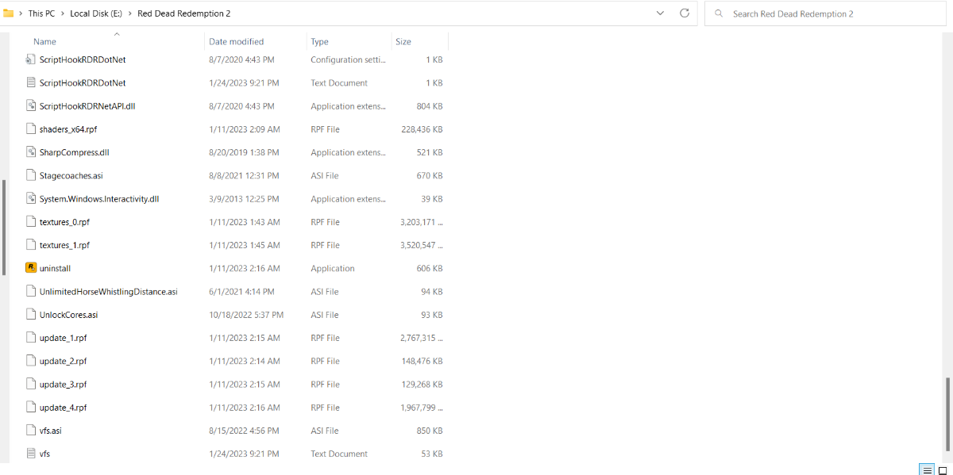Click the SharpCompress.dll file icon
Screen dimensions: 953x475
tap(31, 152)
